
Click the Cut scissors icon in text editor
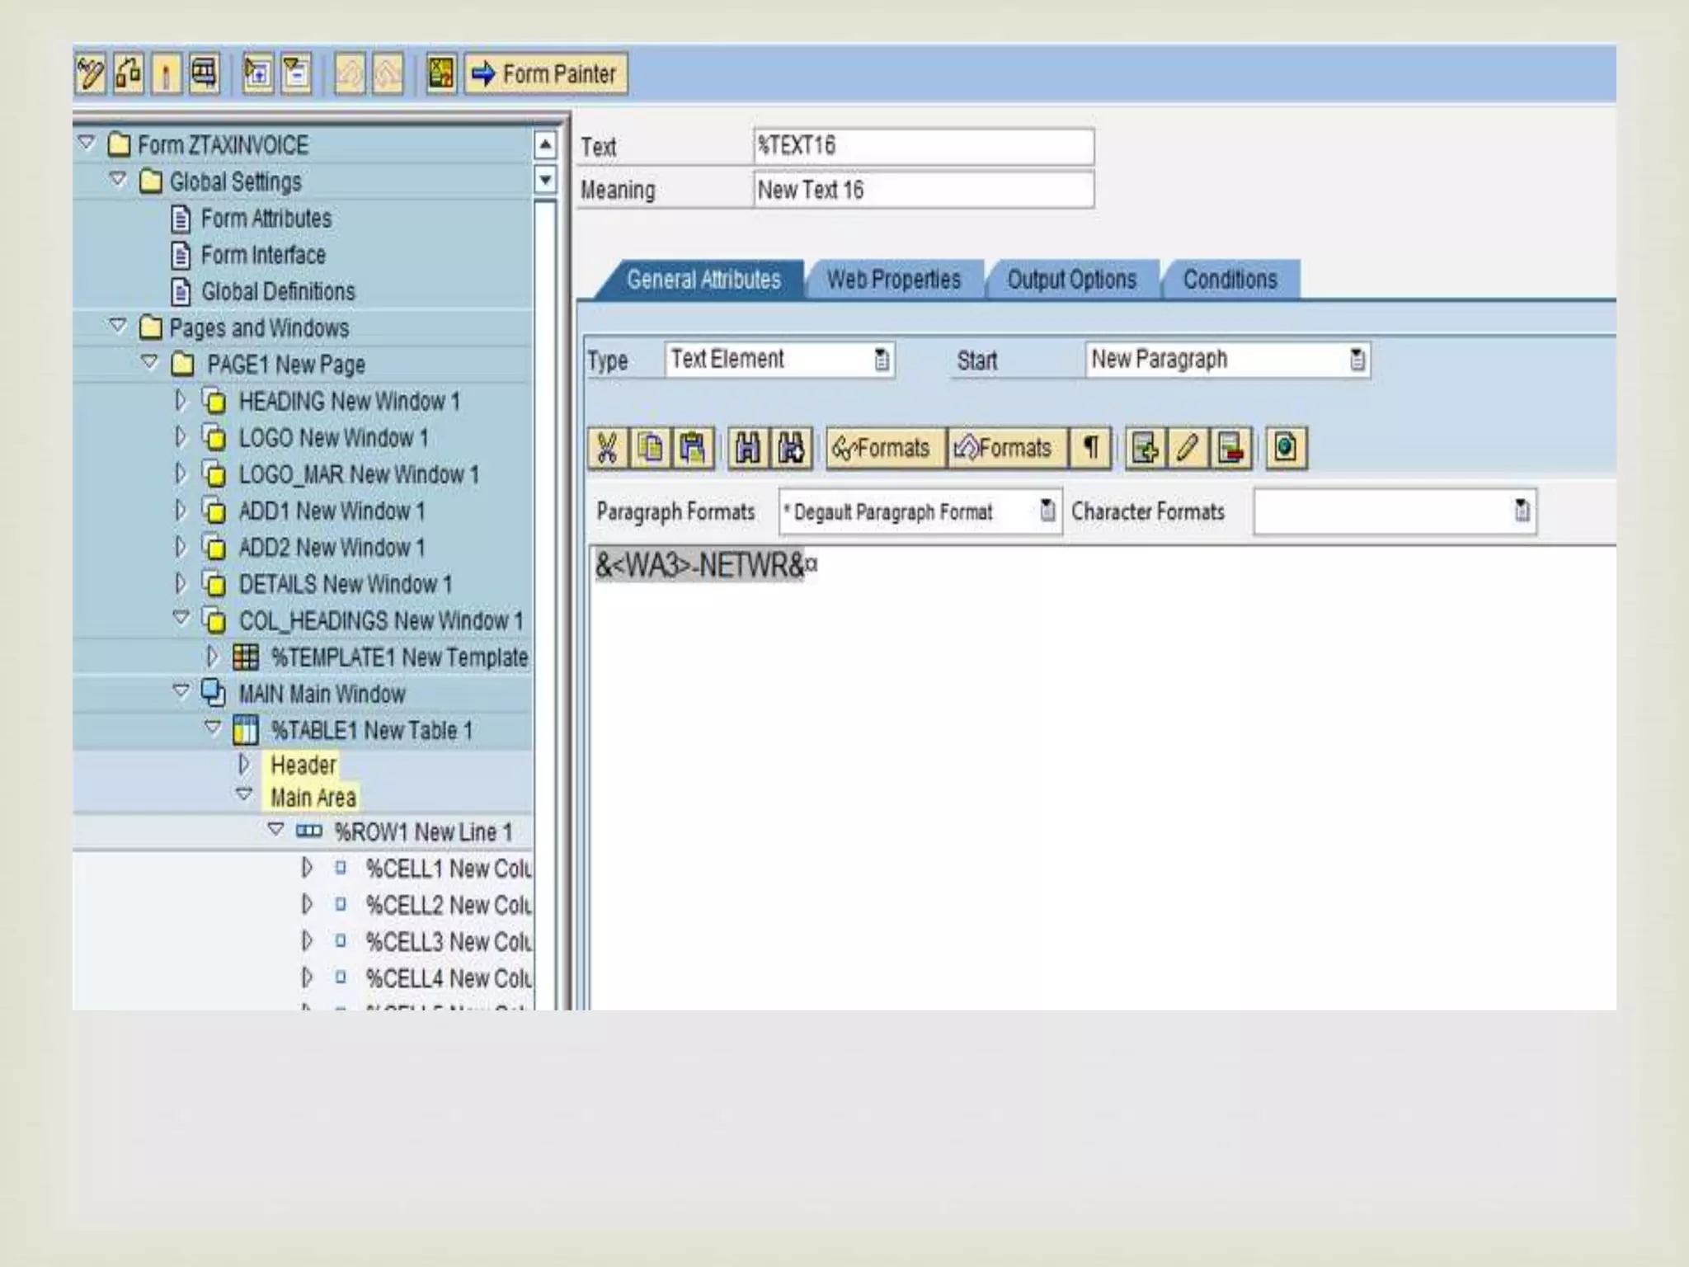click(608, 449)
